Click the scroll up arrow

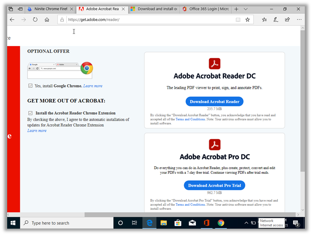303,28
